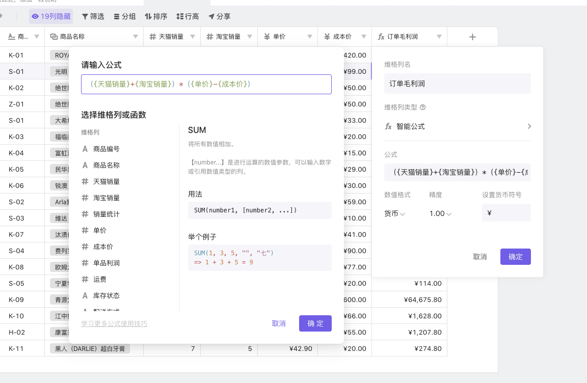Open 学习更多公式使用技巧 link

pos(114,323)
